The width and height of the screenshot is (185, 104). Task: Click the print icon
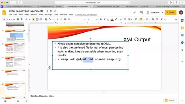pyautogui.click(x=18, y=19)
